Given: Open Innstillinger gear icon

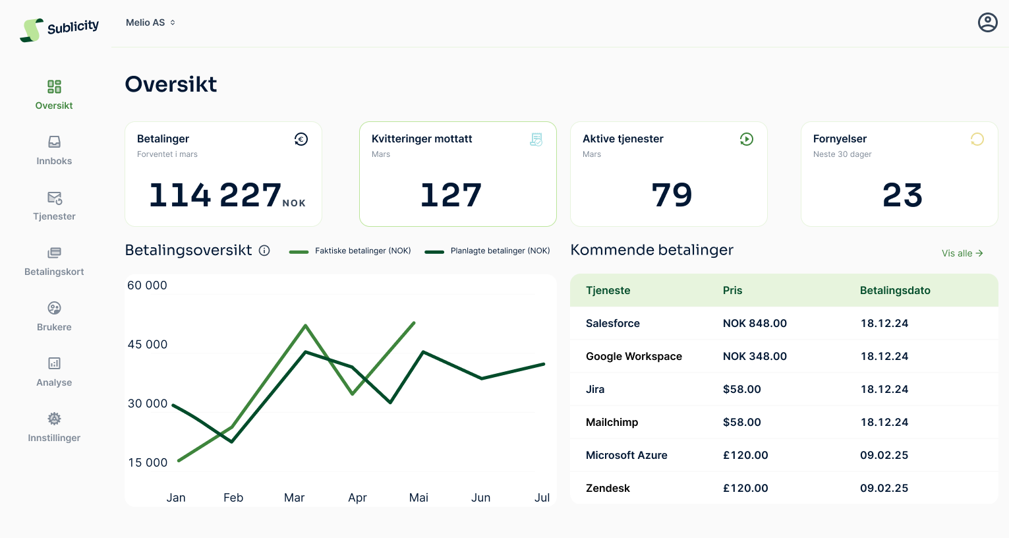Looking at the screenshot, I should point(54,419).
